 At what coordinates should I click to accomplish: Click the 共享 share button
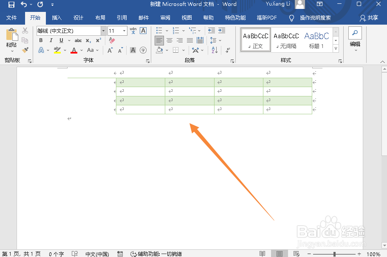click(x=369, y=18)
